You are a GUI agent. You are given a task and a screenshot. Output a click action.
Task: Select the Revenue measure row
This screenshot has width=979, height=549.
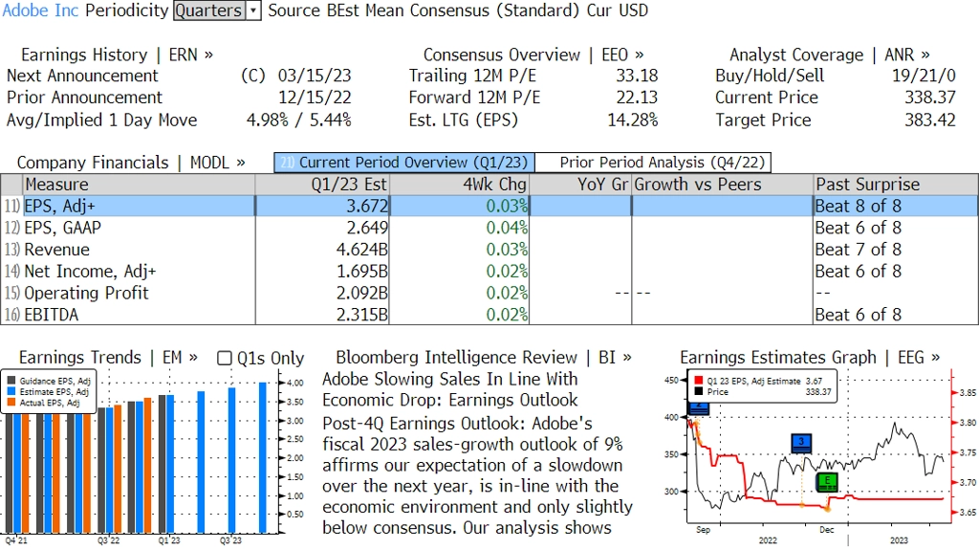[489, 250]
